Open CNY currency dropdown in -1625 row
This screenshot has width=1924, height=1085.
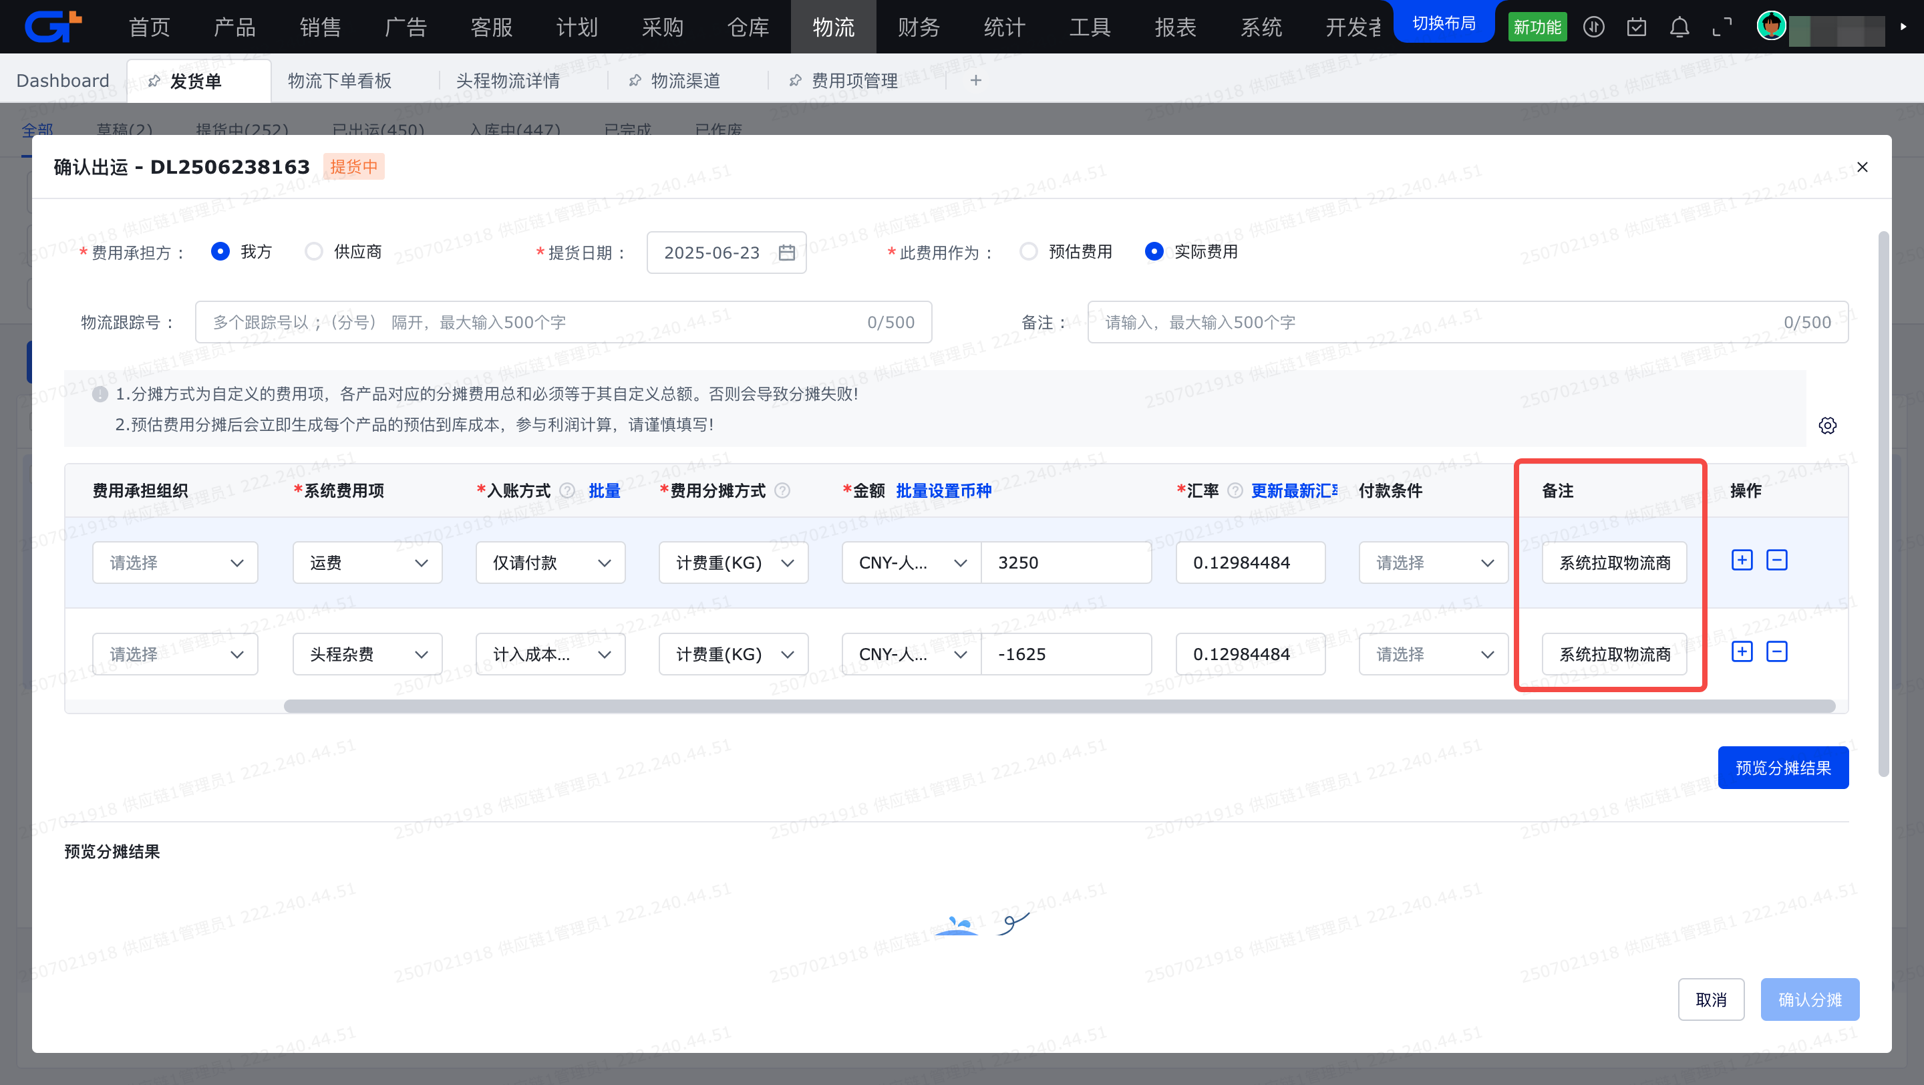coord(911,654)
